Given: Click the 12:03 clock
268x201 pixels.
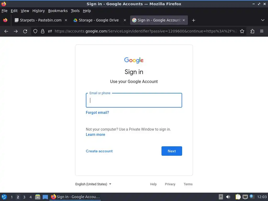Looking at the screenshot, I should [x=262, y=197].
